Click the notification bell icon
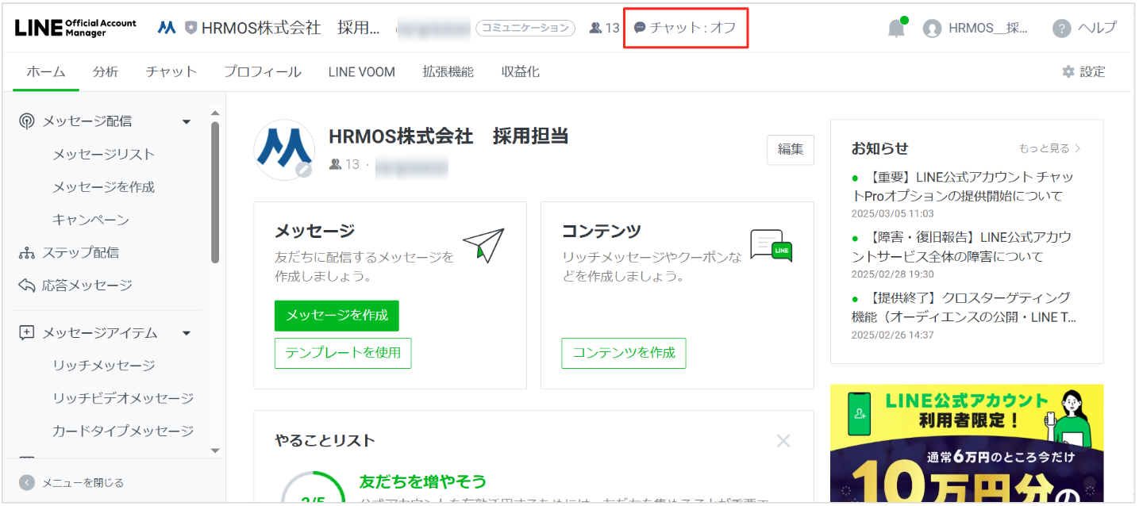 (x=896, y=29)
